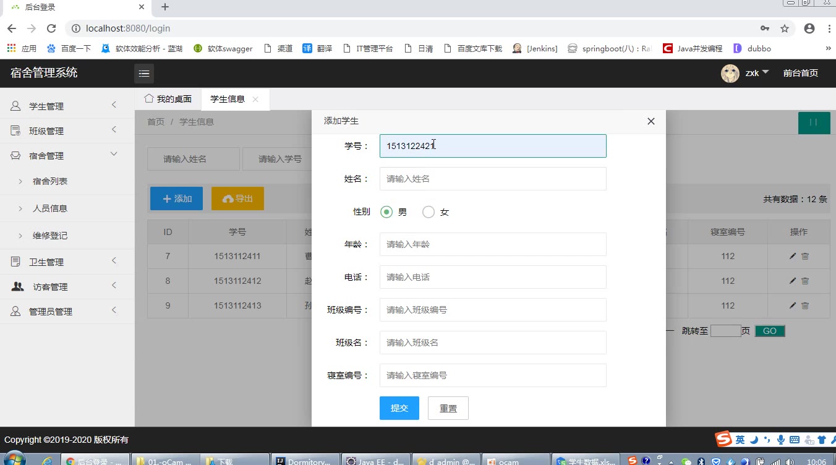Viewport: 836px width, 465px height.
Task: Click the zxk user avatar
Action: pyautogui.click(x=730, y=73)
